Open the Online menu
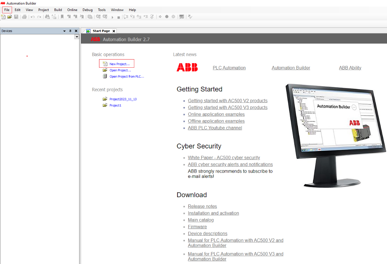The height and width of the screenshot is (264, 387). pyautogui.click(x=72, y=10)
